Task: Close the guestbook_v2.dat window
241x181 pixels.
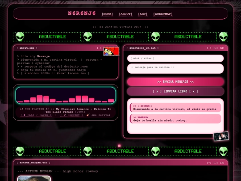Action: point(222,48)
